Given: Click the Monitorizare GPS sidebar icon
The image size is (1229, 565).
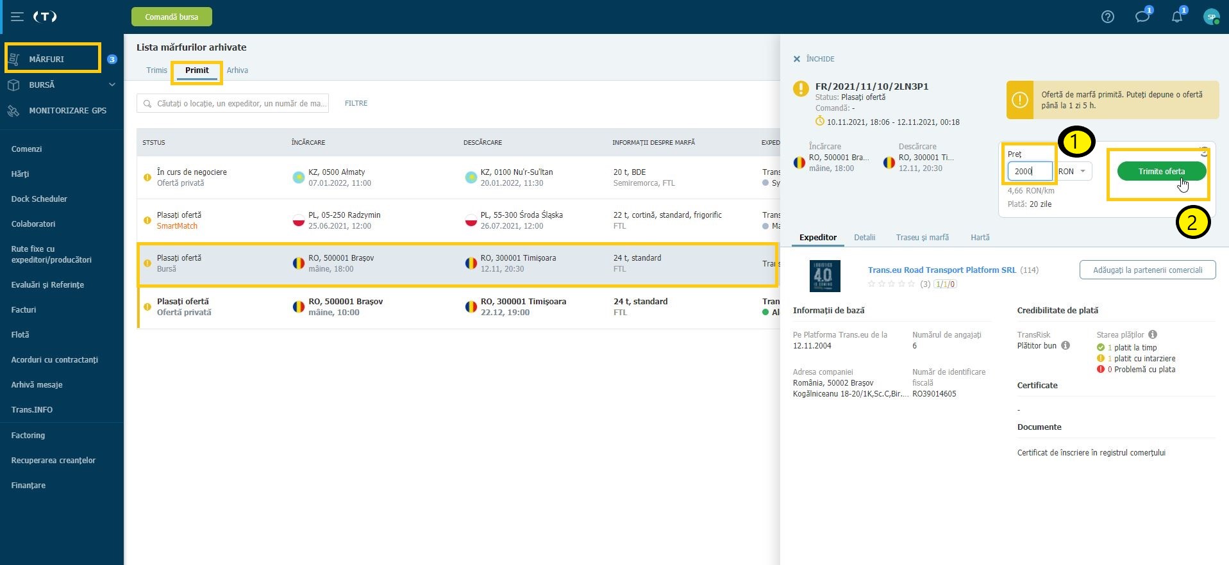Looking at the screenshot, I should [13, 111].
